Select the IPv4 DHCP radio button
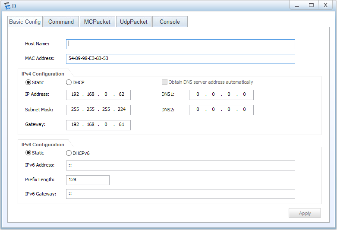Image resolution: width=337 pixels, height=230 pixels. 69,82
